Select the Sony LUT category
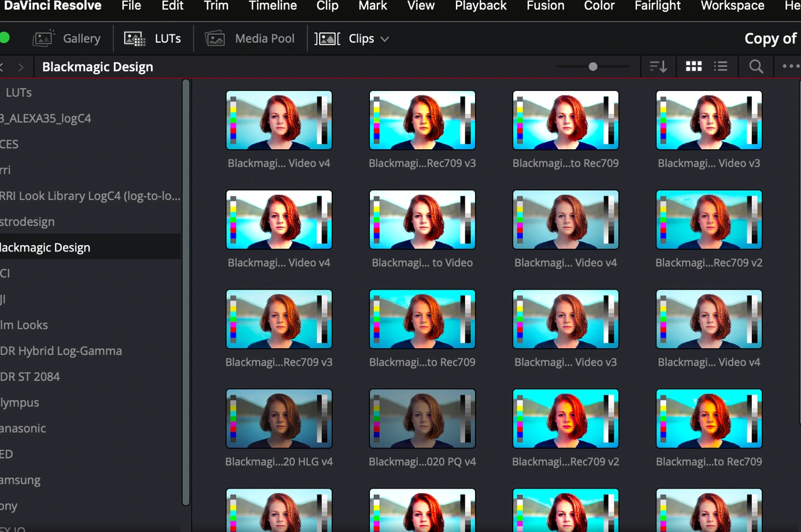The width and height of the screenshot is (801, 532). point(8,506)
